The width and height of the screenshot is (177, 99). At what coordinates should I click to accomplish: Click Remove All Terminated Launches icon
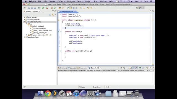tap(124, 68)
